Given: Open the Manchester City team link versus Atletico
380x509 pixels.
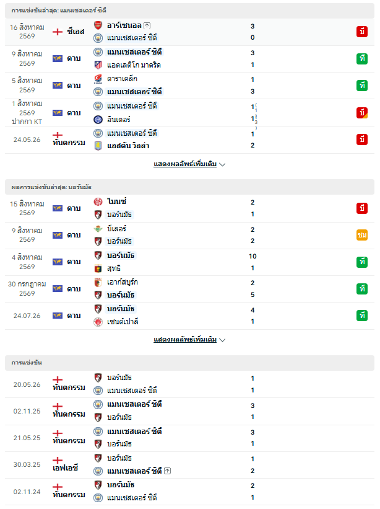Looking at the screenshot, I should tap(134, 52).
